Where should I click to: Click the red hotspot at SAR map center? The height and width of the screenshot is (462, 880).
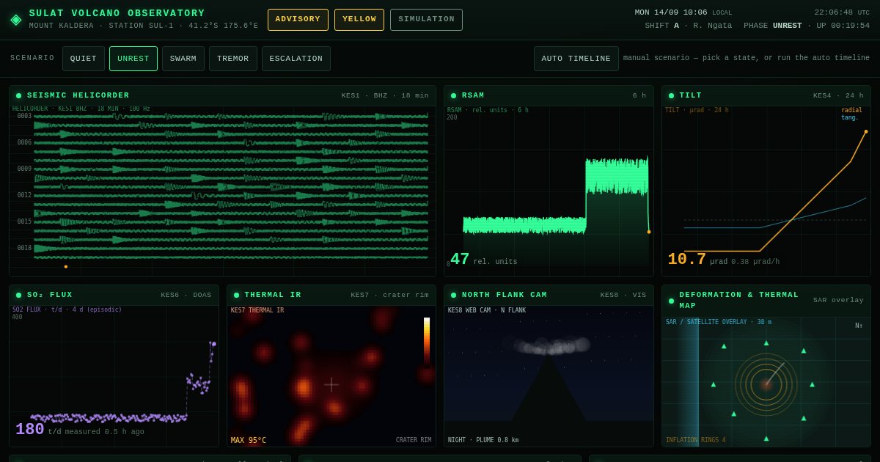766,384
